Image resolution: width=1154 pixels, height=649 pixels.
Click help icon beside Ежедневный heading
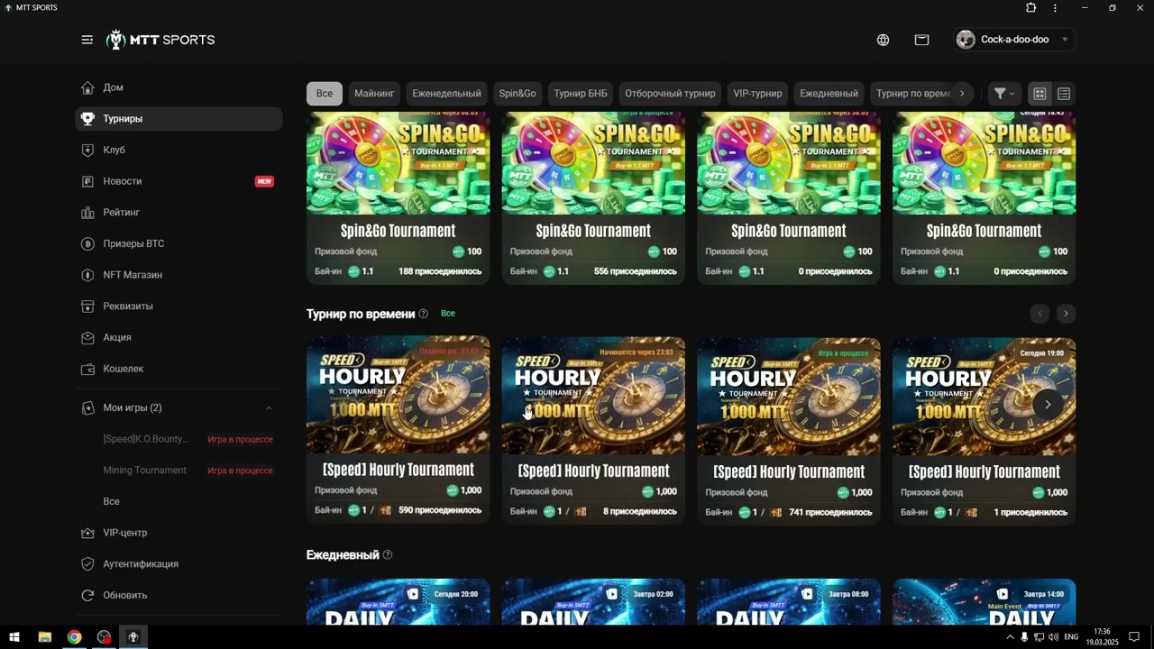point(388,555)
